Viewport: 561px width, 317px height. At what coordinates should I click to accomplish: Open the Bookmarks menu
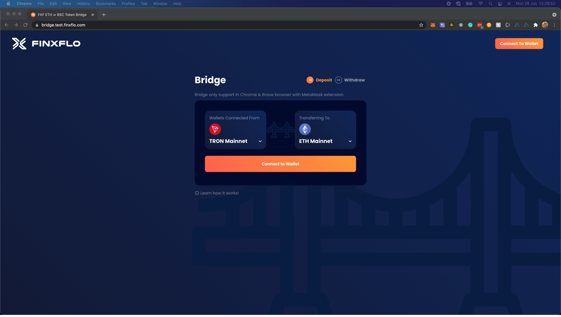[106, 4]
